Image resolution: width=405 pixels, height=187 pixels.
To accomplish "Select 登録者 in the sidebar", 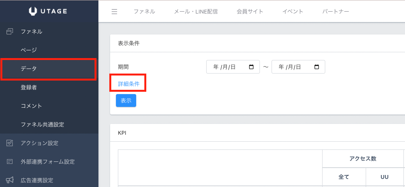I will point(29,87).
